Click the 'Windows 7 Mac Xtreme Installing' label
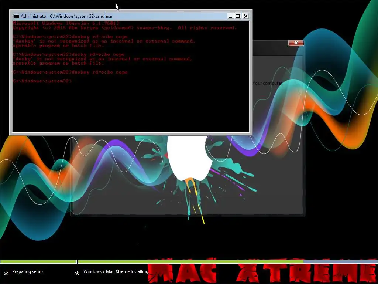378x284 pixels. tap(116, 271)
